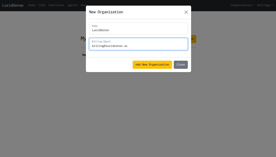Screen dimensions: 276x157
Task: Open the Docs section
Action: coord(84,5)
